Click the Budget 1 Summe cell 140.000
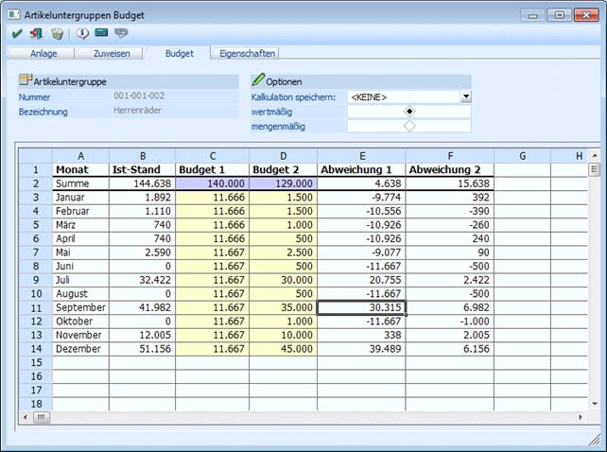 coord(211,183)
